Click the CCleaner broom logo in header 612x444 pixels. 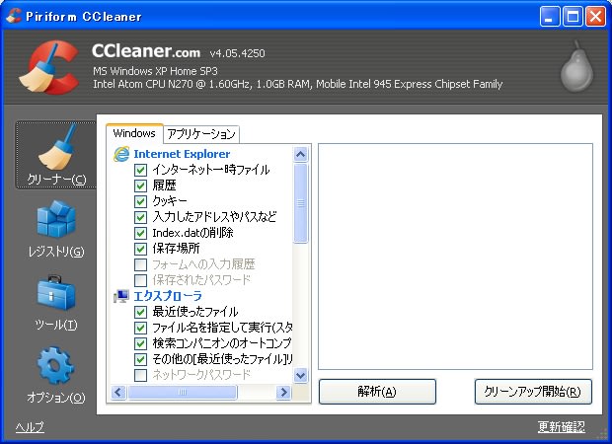pos(48,67)
